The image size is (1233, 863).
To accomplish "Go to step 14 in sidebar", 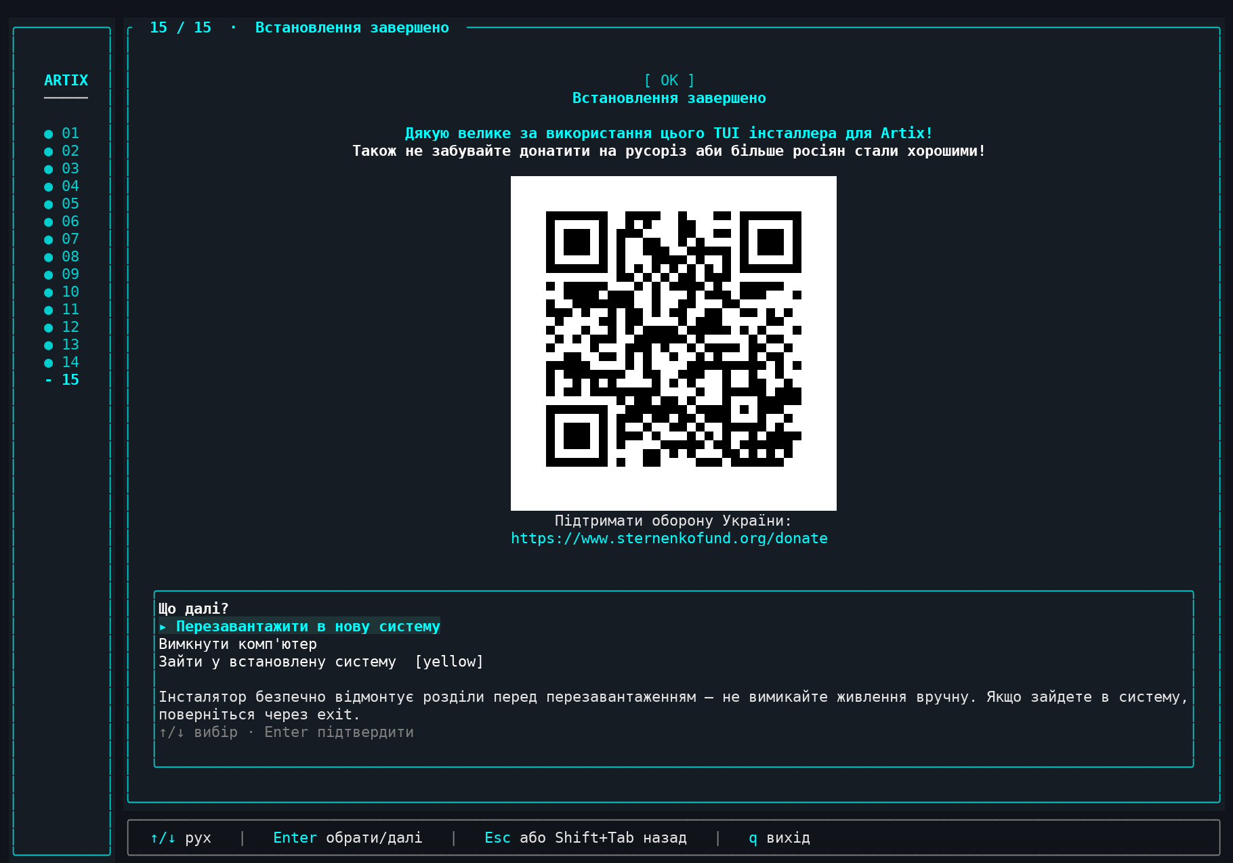I will 62,362.
